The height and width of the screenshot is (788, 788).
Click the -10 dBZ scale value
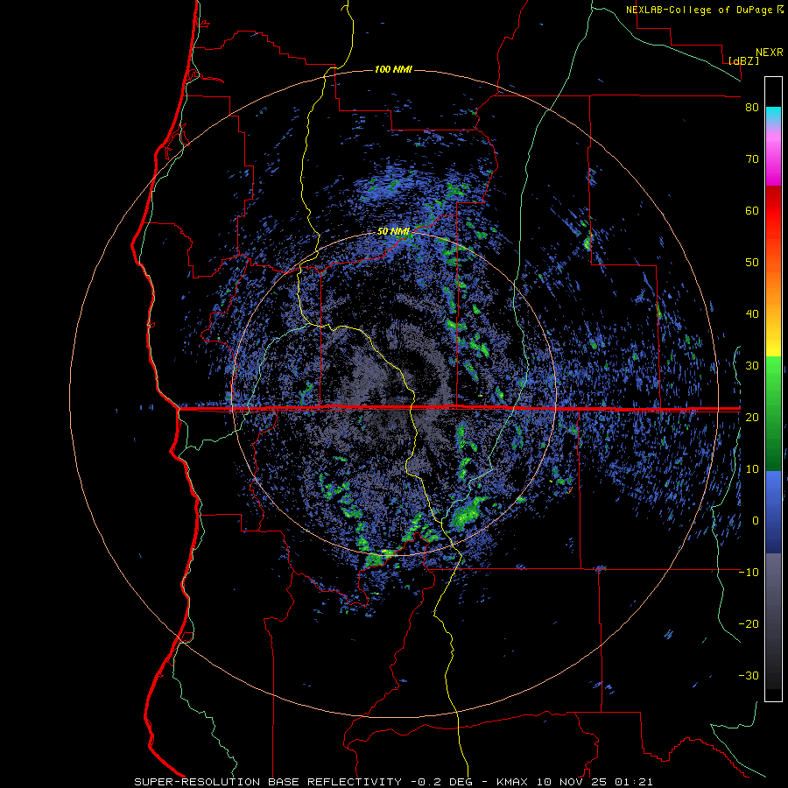(749, 573)
